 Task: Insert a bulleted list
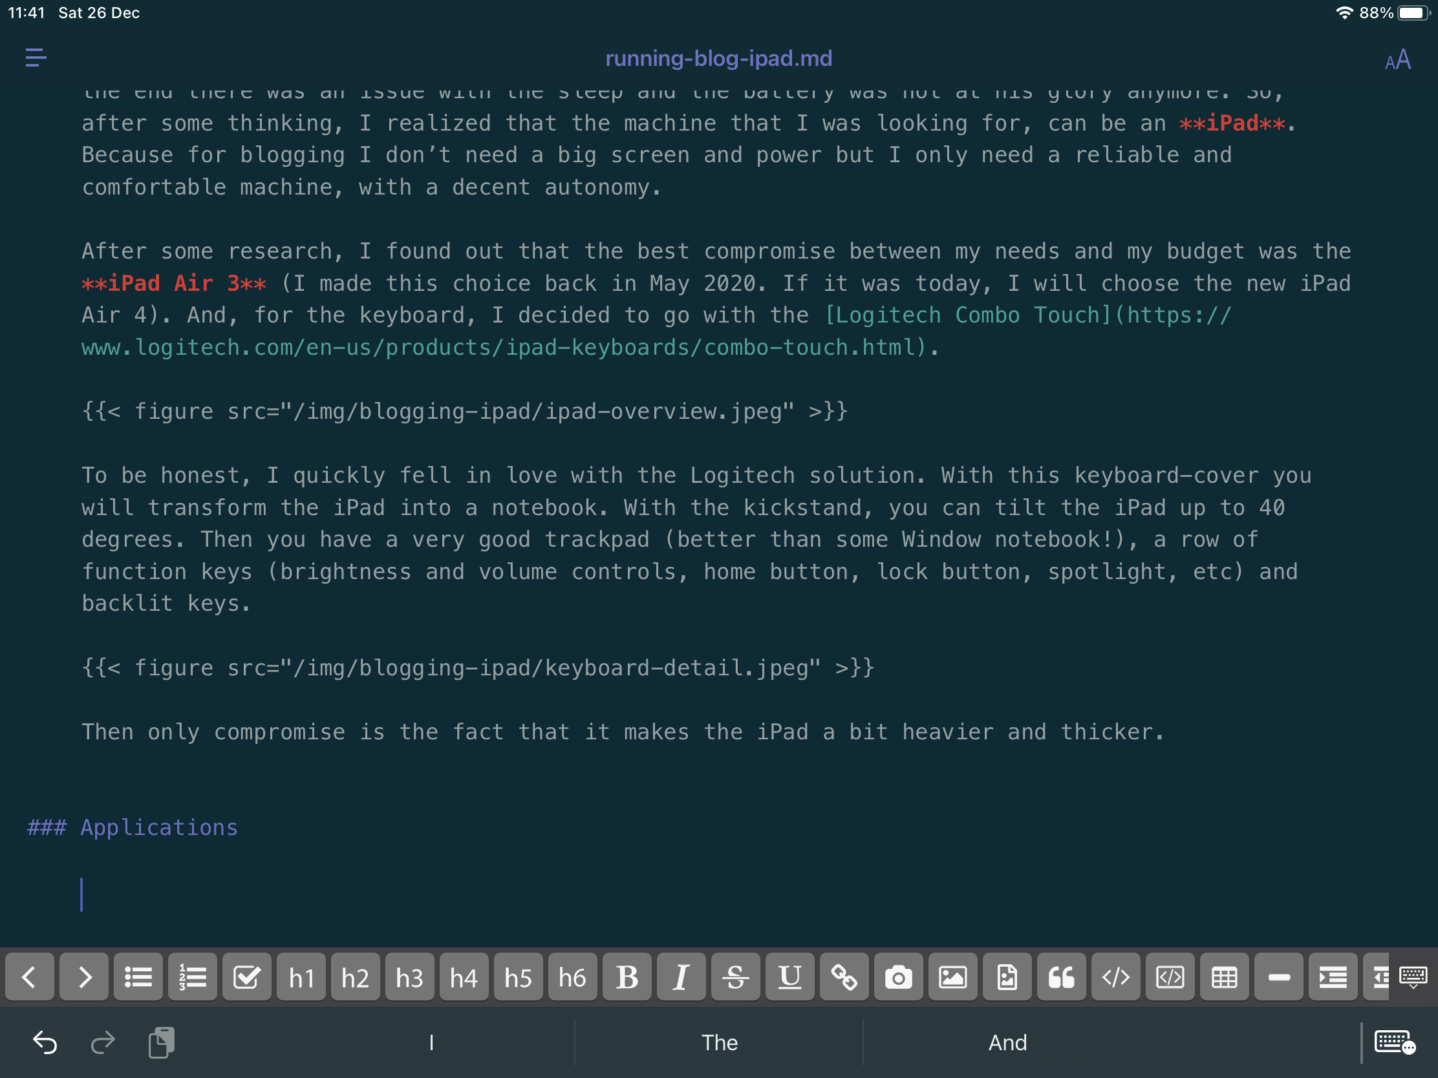[x=138, y=977]
